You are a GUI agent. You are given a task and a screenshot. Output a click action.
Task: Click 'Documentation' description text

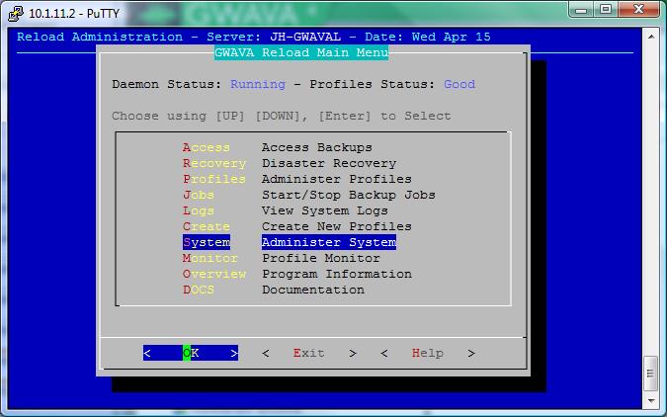click(313, 290)
